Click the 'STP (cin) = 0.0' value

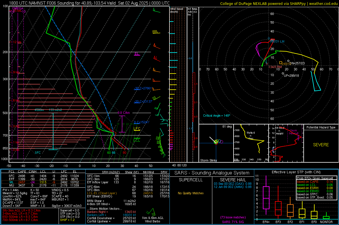pos(70,214)
